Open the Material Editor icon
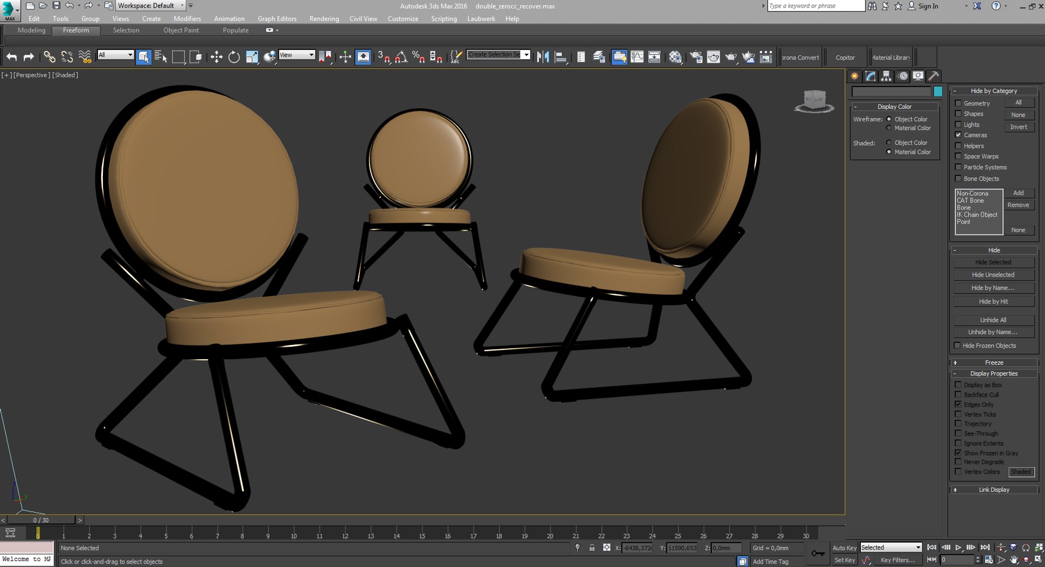The image size is (1045, 567). tap(675, 57)
